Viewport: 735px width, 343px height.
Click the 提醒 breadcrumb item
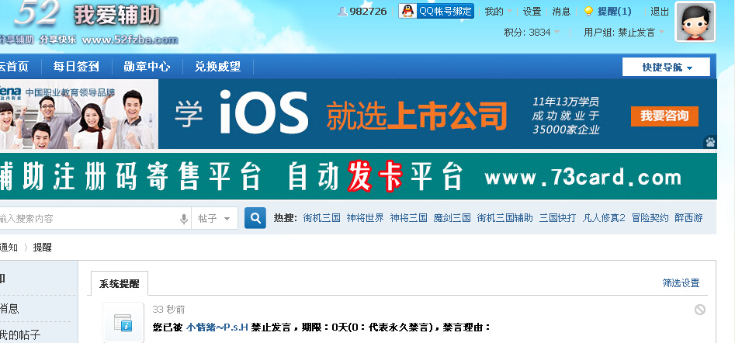click(x=42, y=248)
